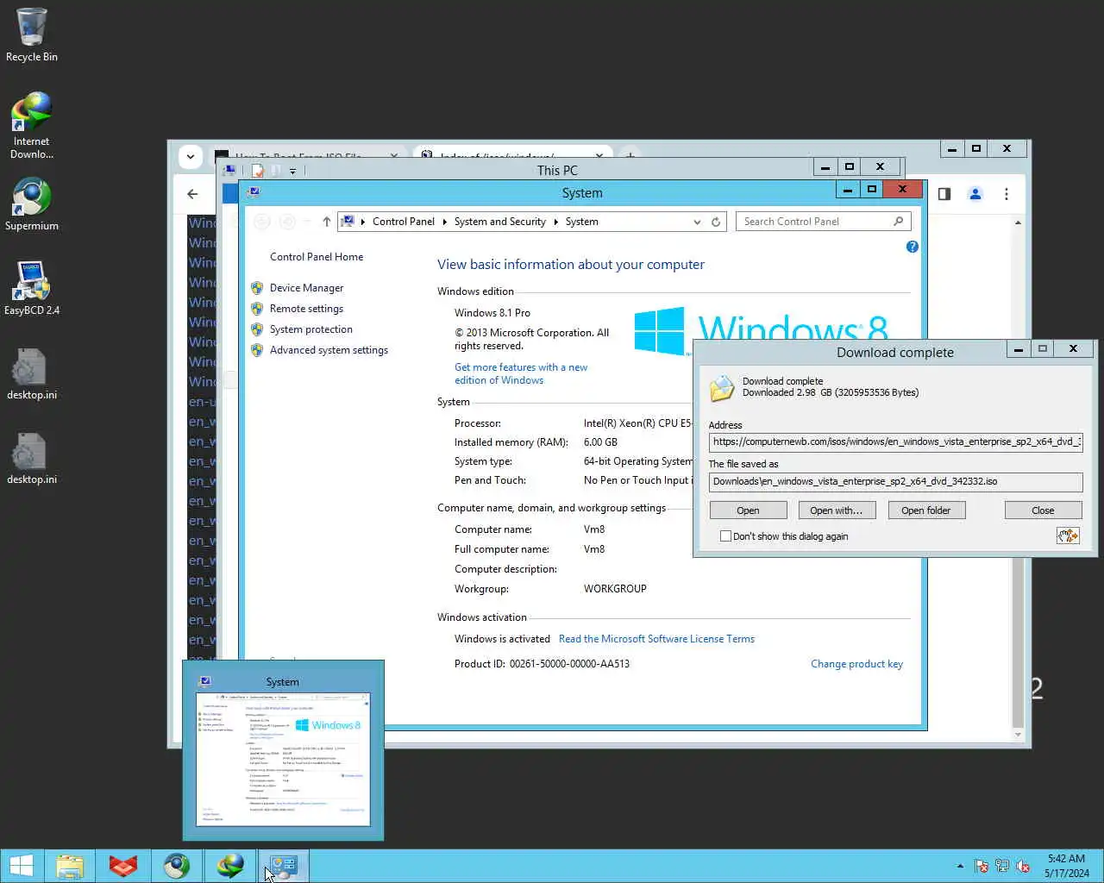The image size is (1104, 883).
Task: Open new browser tab with plus button
Action: click(630, 156)
